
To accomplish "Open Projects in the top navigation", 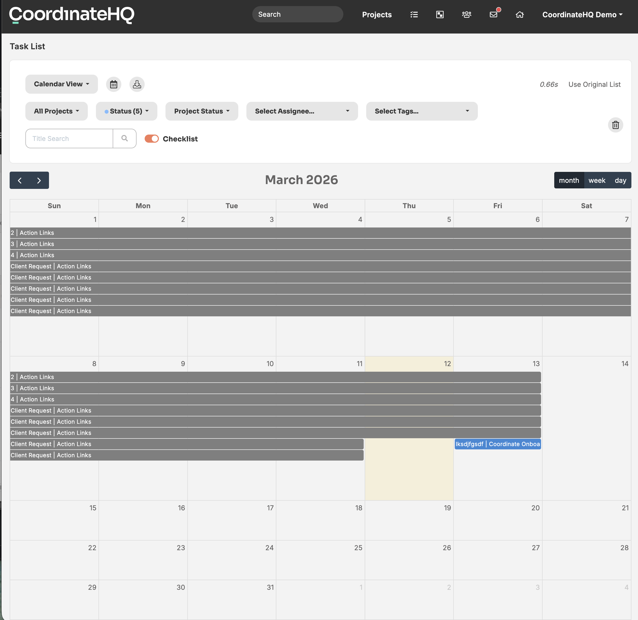I will 377,15.
